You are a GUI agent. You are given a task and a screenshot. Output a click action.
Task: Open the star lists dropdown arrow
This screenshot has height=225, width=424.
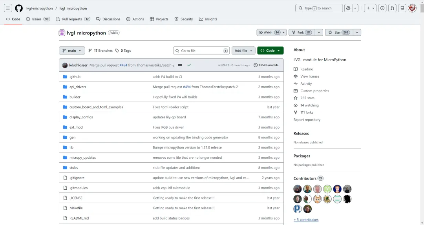point(357,33)
